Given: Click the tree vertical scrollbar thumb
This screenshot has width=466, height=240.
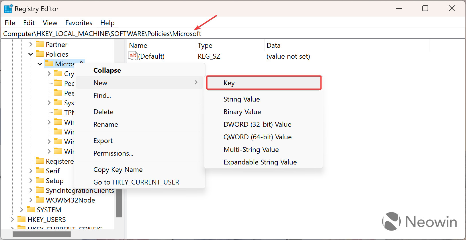Looking at the screenshot, I should point(119,203).
